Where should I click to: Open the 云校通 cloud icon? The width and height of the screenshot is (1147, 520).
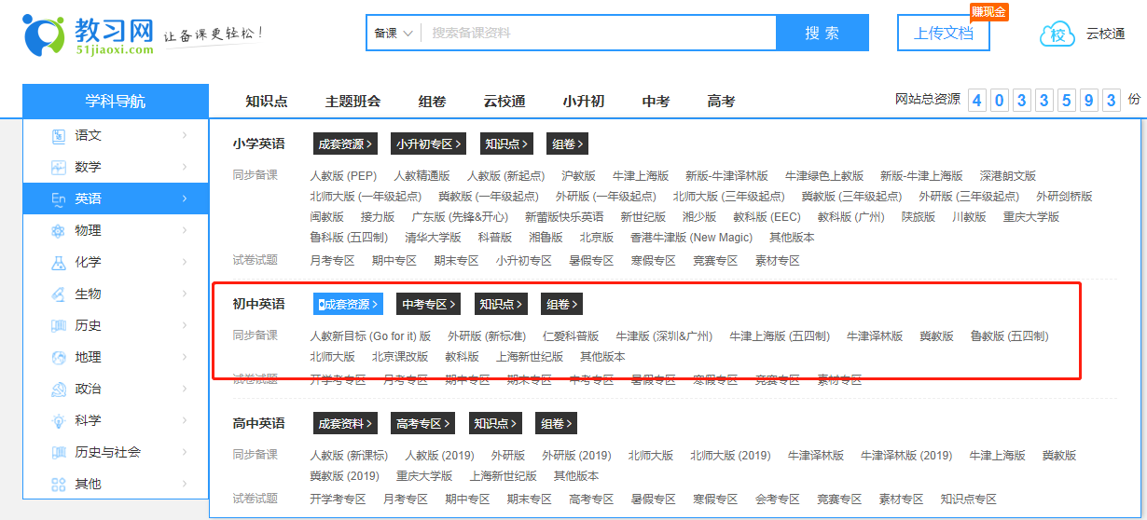(x=1057, y=34)
